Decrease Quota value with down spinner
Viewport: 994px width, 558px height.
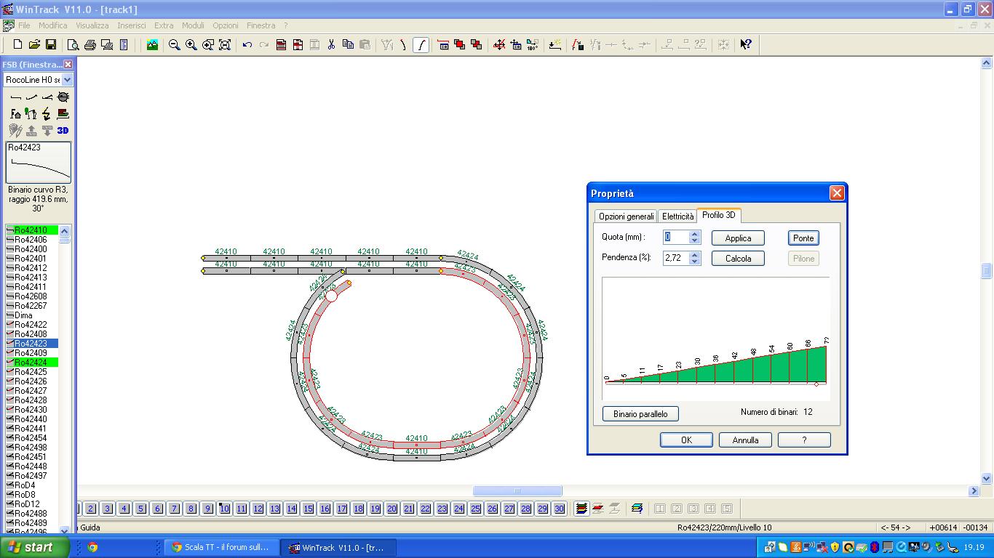[x=694, y=240]
